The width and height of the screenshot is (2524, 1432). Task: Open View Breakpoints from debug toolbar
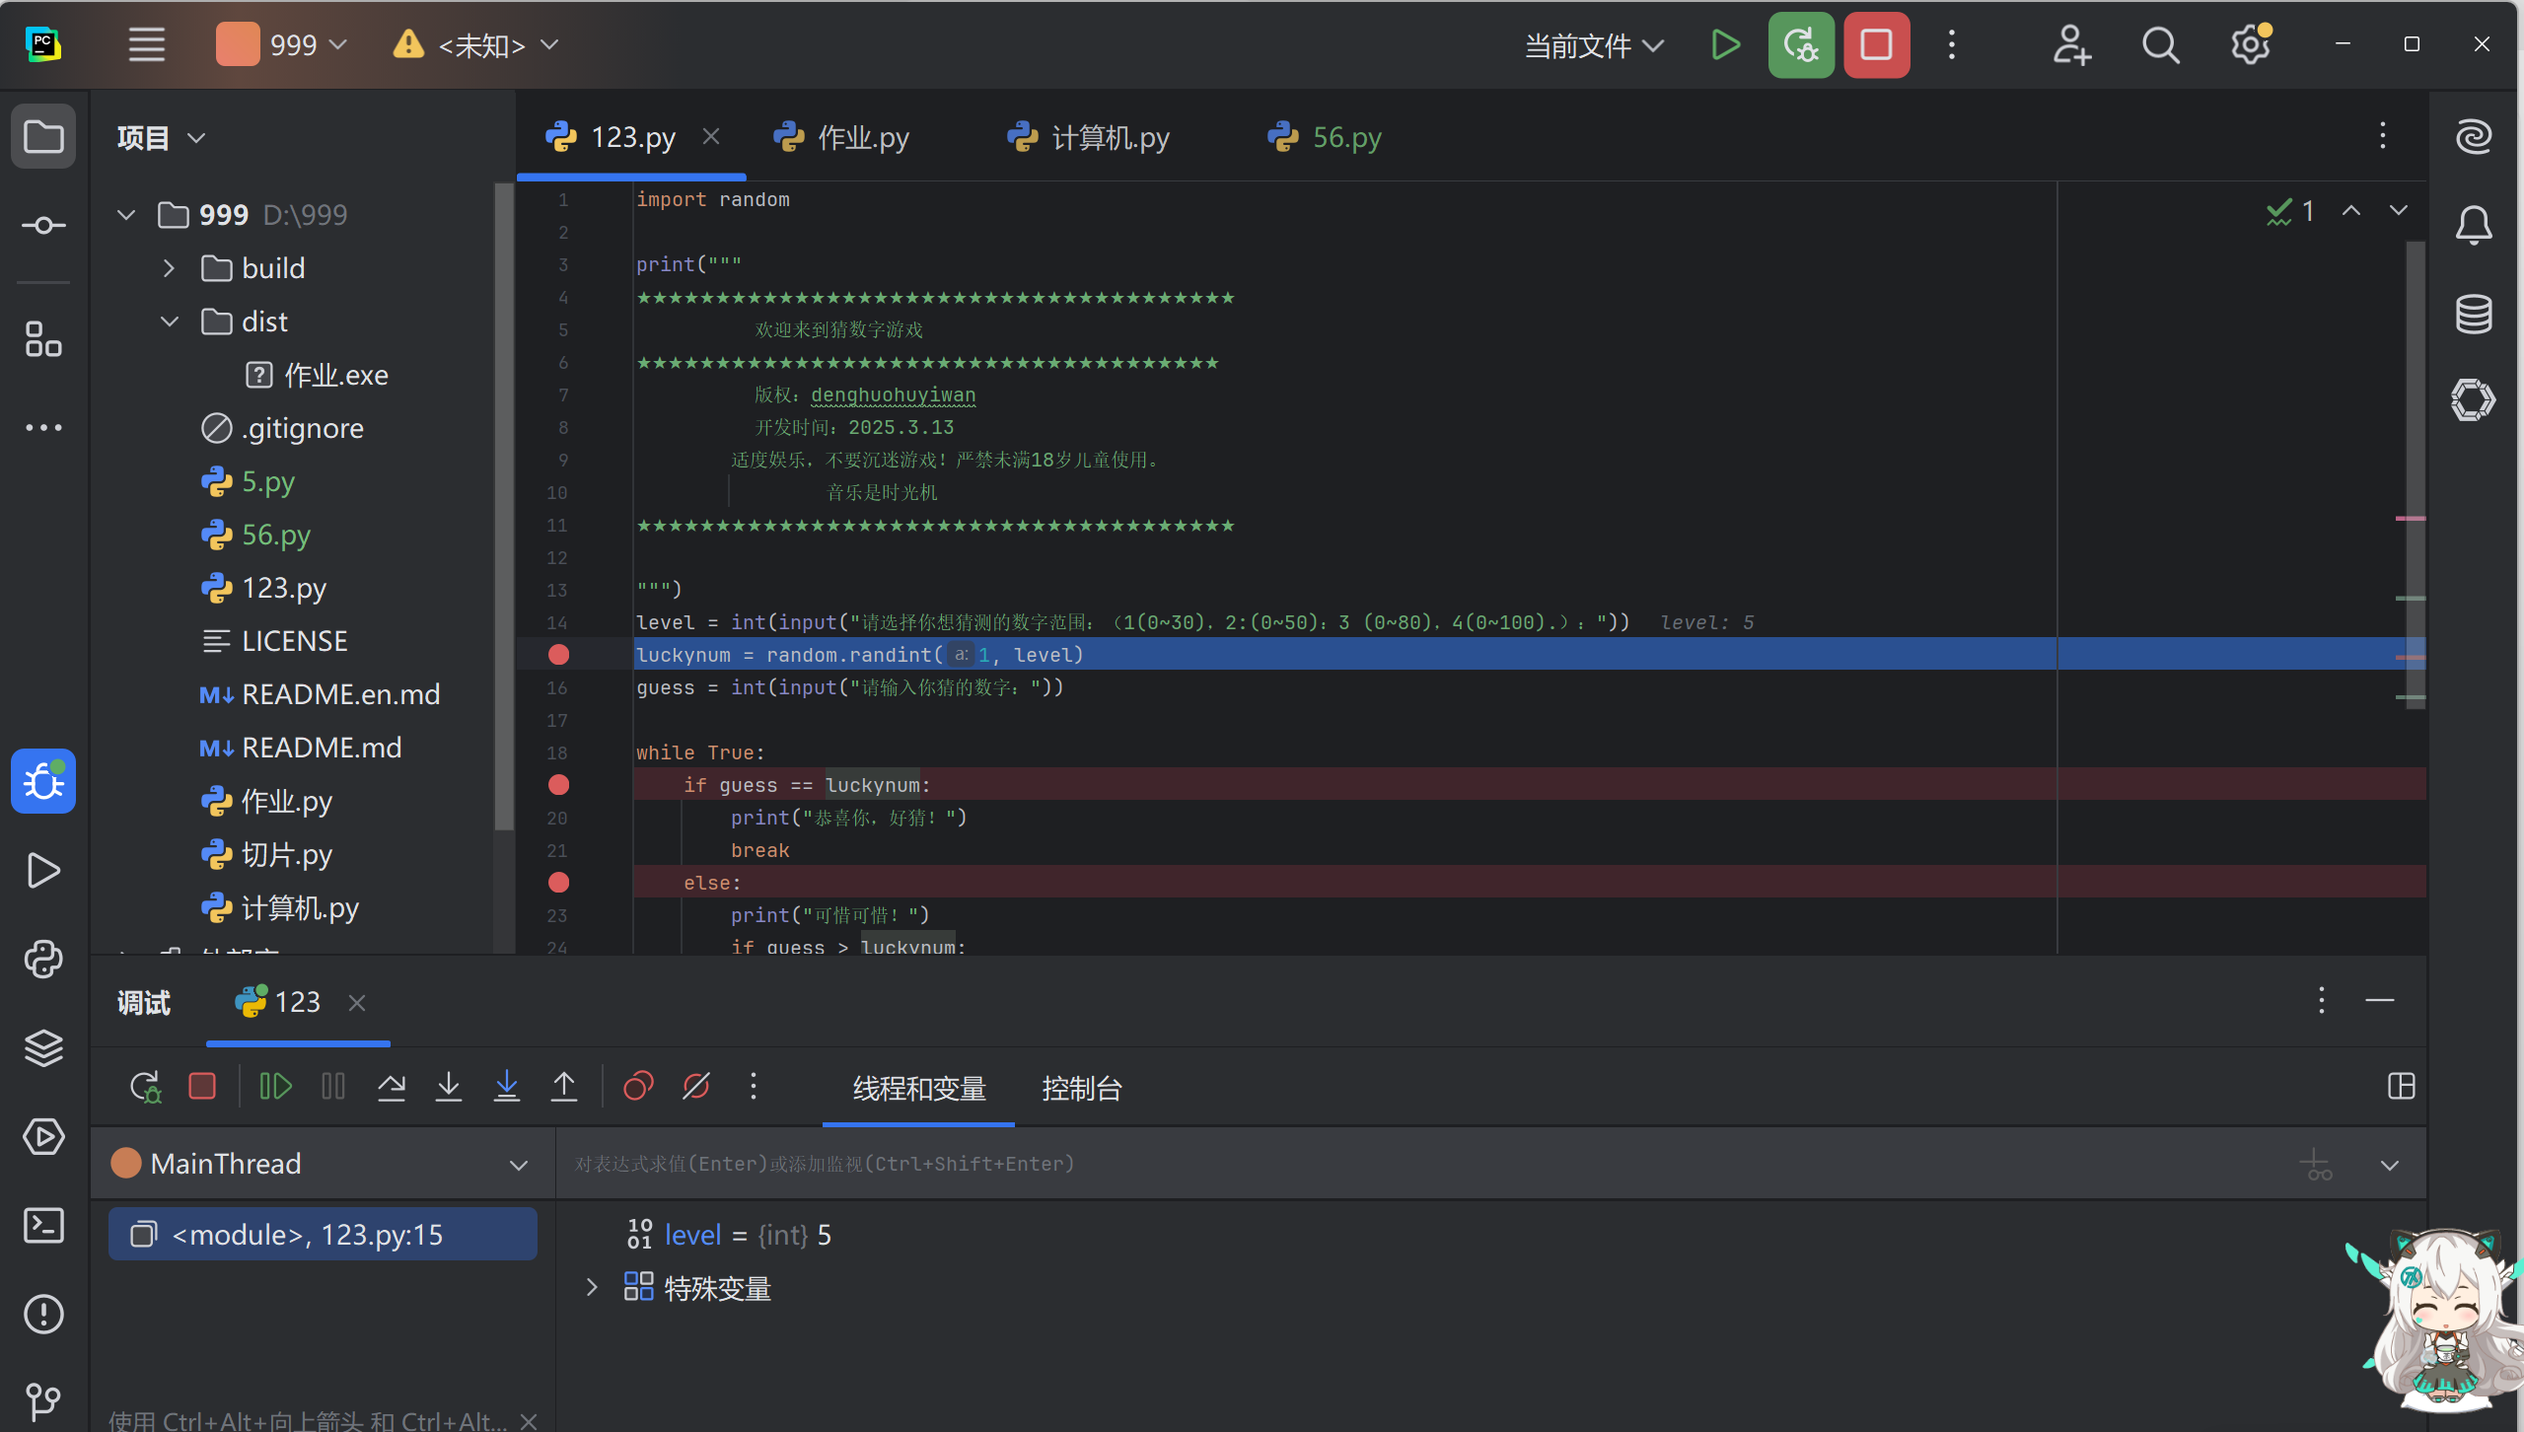click(638, 1087)
